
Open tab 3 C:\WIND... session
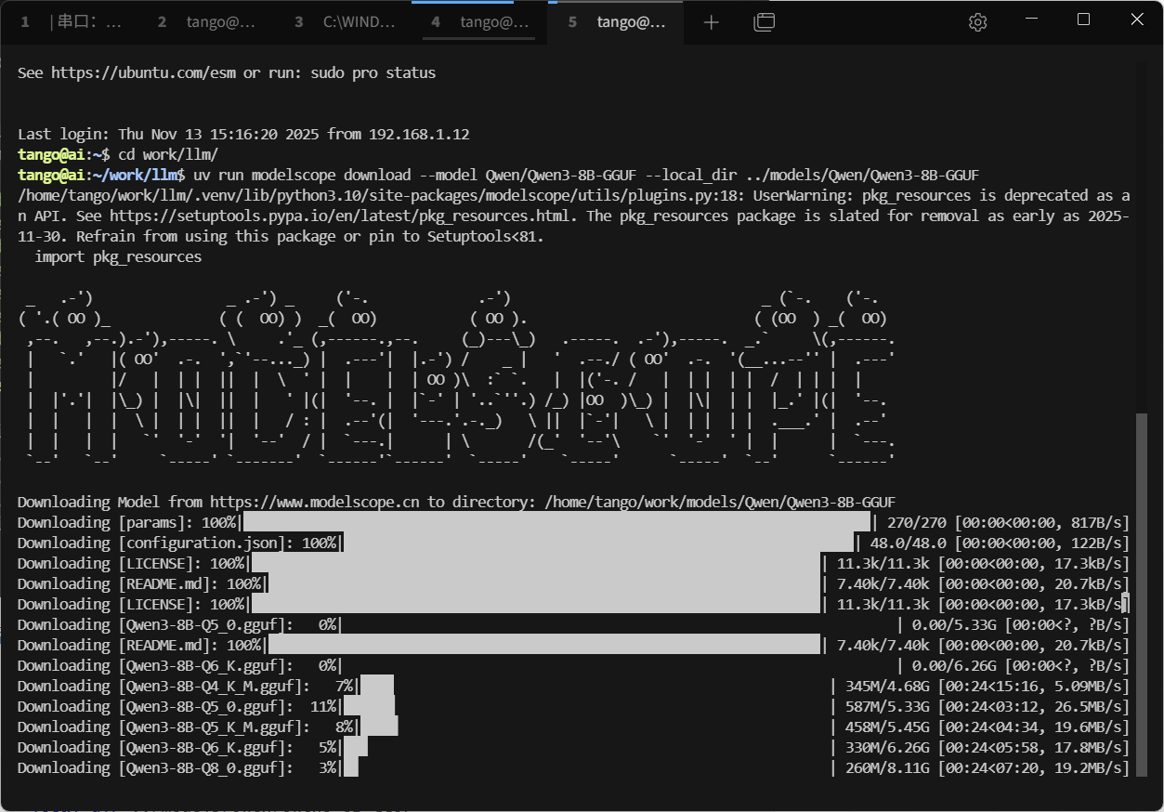[344, 22]
